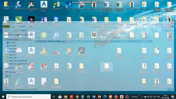Click the taskbar search box
The image size is (176, 99).
point(28,97)
